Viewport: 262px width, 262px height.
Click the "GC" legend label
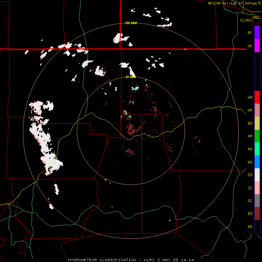(250, 201)
